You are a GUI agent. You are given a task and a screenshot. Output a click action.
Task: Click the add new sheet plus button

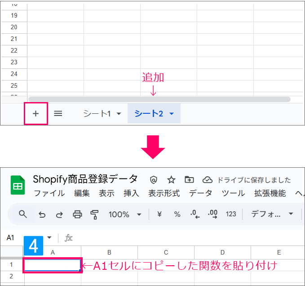[x=36, y=113]
